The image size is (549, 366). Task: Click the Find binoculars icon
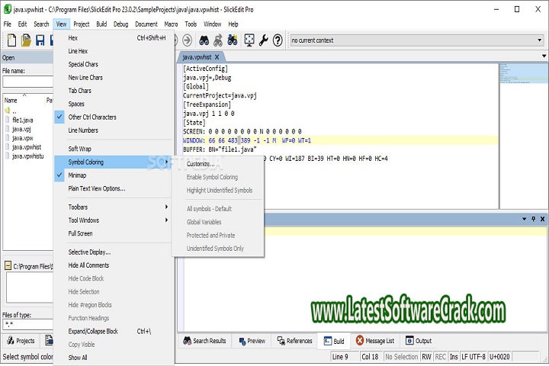coord(204,40)
